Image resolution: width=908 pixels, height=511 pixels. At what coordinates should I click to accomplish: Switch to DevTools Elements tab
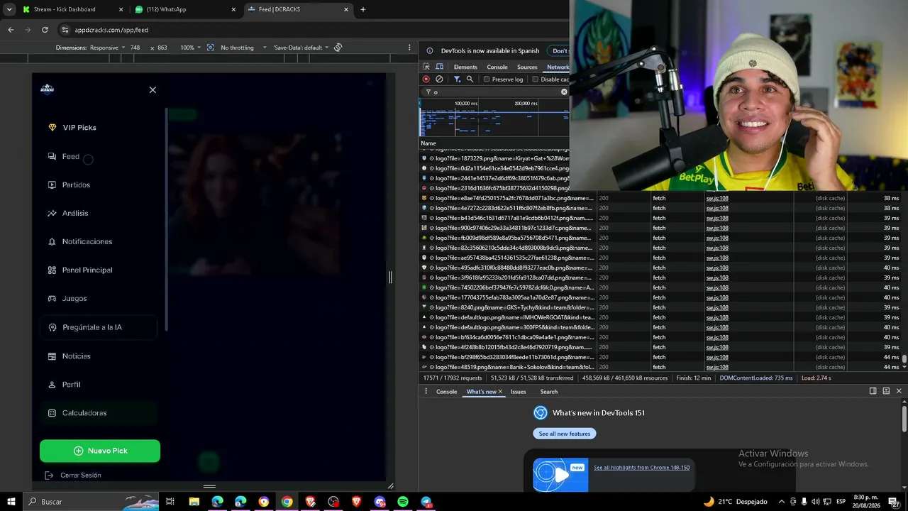coord(465,67)
